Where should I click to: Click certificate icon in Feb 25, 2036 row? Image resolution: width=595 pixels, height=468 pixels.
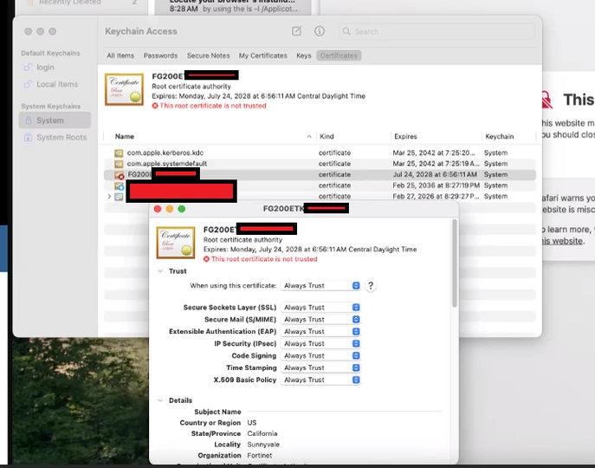[120, 185]
